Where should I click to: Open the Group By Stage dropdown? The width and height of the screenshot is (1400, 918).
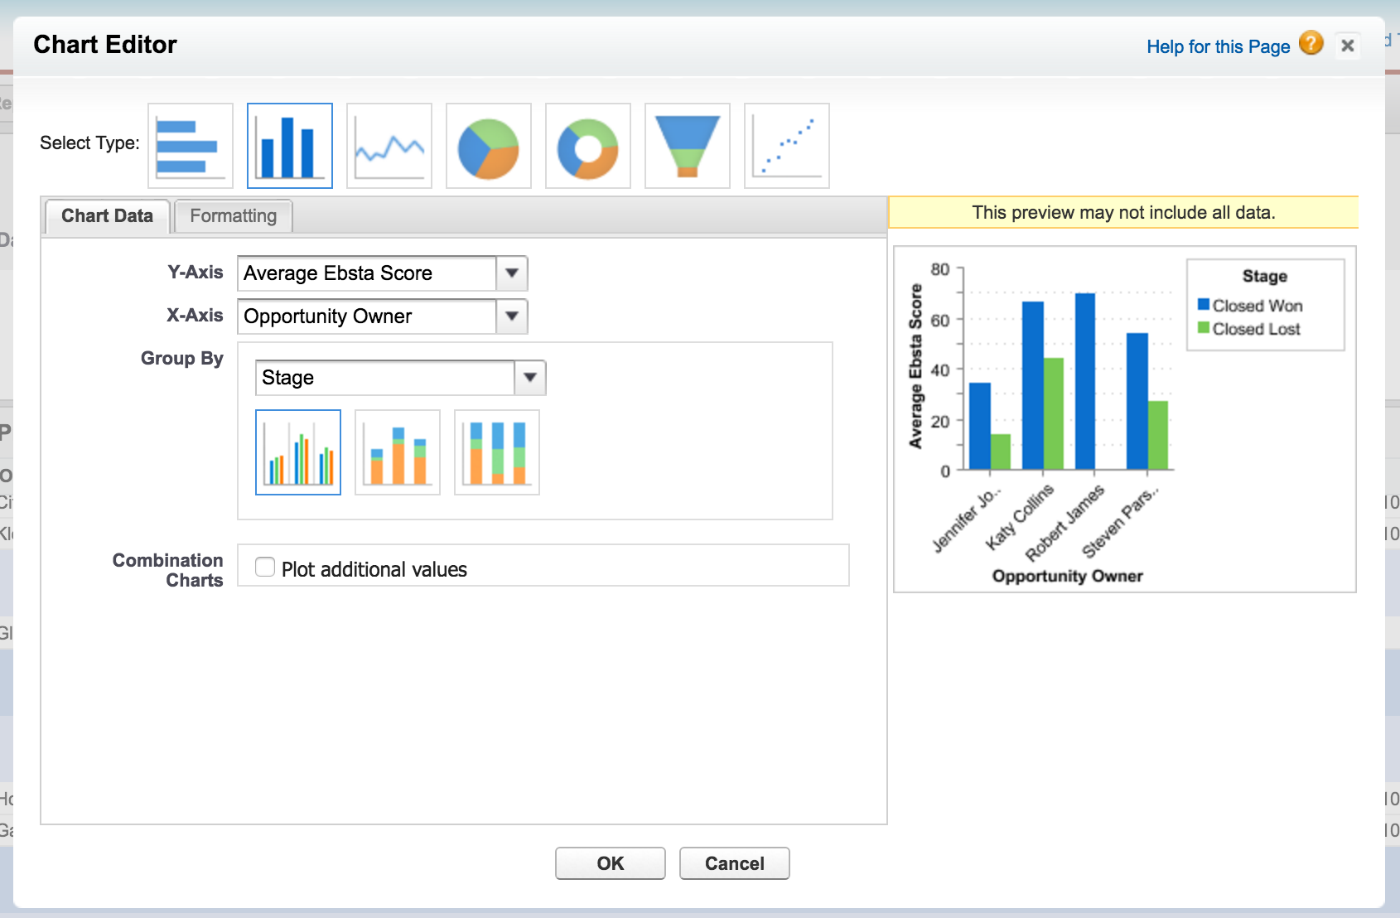(x=530, y=378)
